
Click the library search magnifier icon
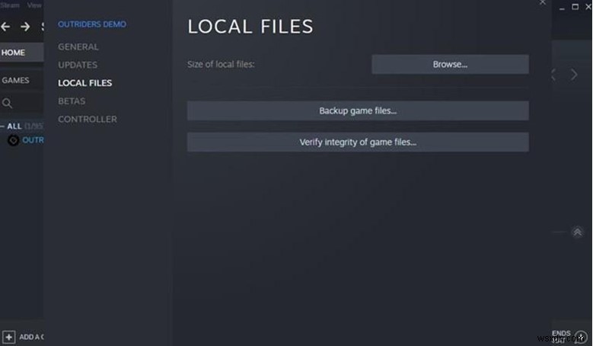pos(7,103)
